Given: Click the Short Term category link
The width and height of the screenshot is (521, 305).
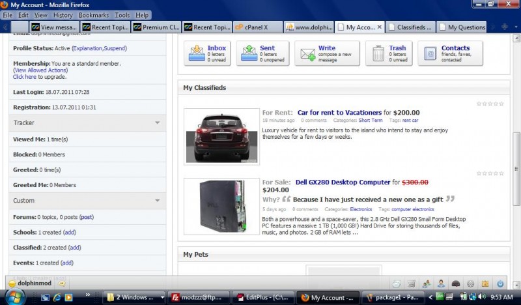Looking at the screenshot, I should 371,121.
